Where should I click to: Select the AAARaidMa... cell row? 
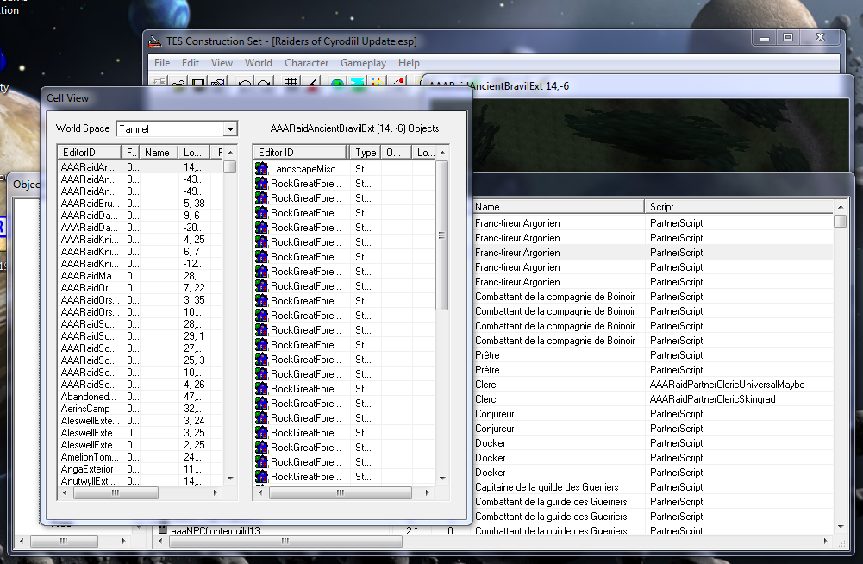tap(141, 276)
